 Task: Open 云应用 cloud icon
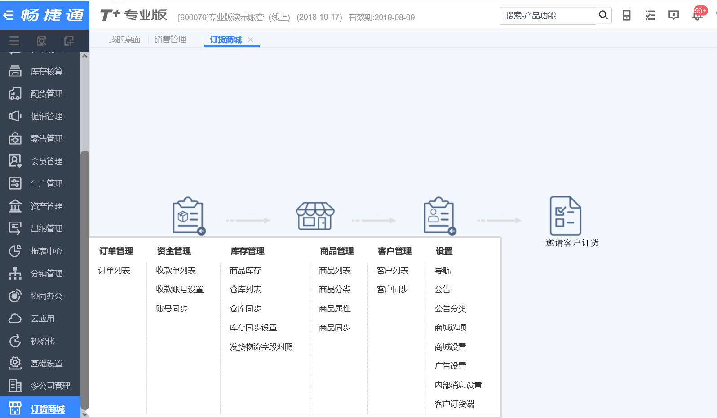point(15,318)
